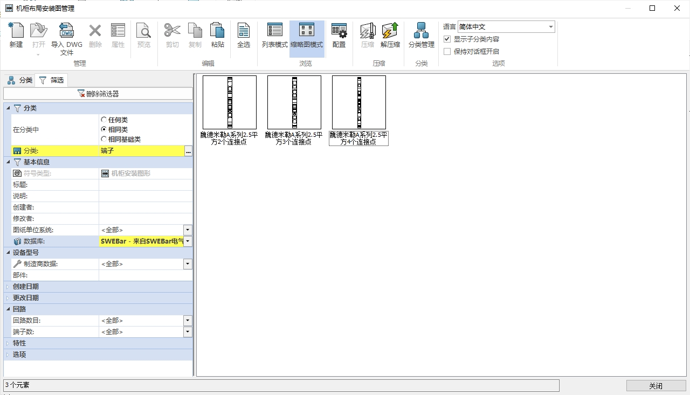Screen dimensions: 690x395
Task: Select the 2.5平方2个连接点 terminal thumbnail
Action: click(229, 102)
